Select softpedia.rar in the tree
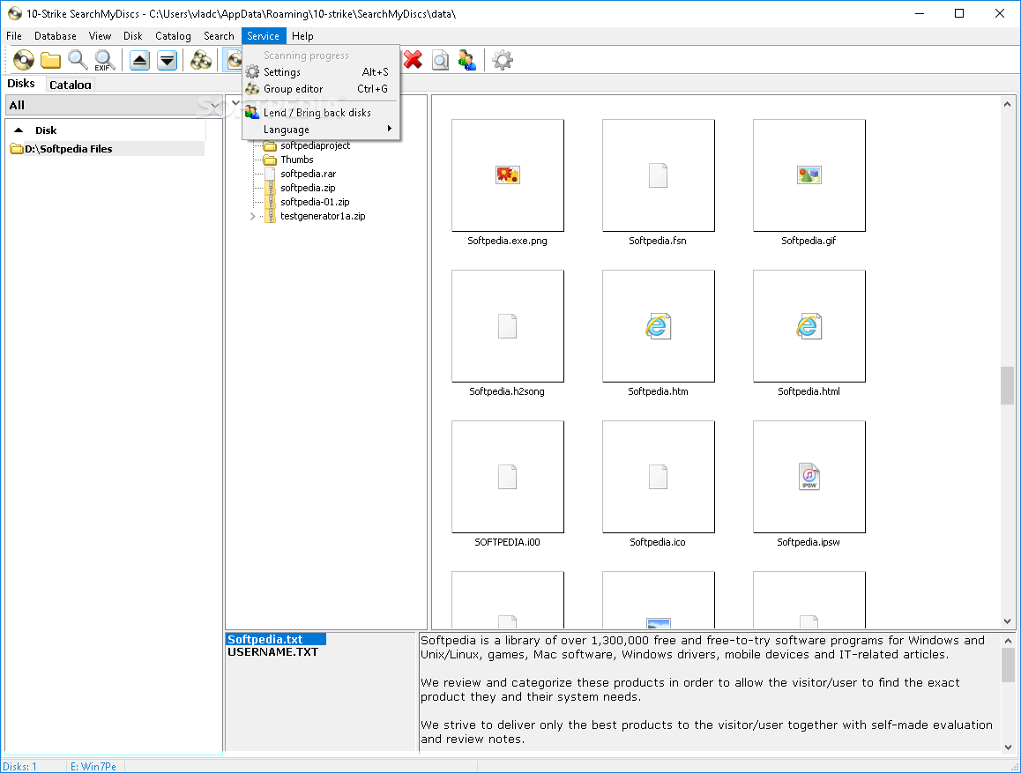The image size is (1021, 773). (308, 175)
